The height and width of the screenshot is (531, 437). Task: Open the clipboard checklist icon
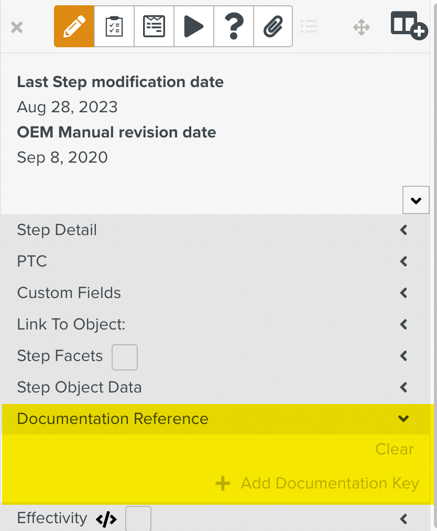[114, 26]
